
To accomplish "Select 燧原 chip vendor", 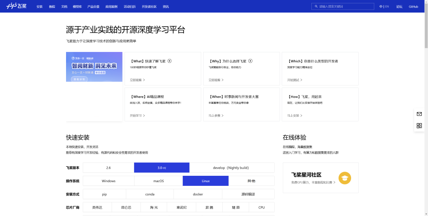I will (236, 208).
